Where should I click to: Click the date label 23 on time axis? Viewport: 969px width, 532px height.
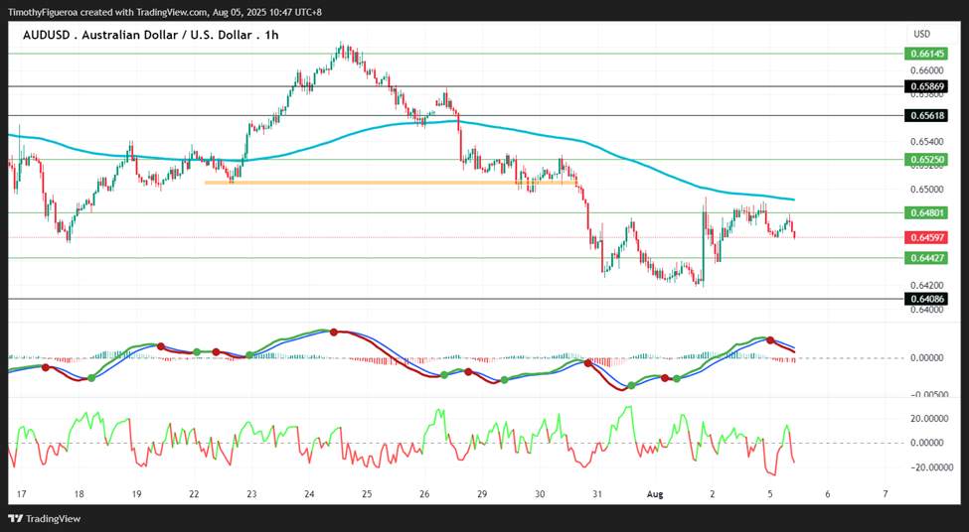pos(251,493)
